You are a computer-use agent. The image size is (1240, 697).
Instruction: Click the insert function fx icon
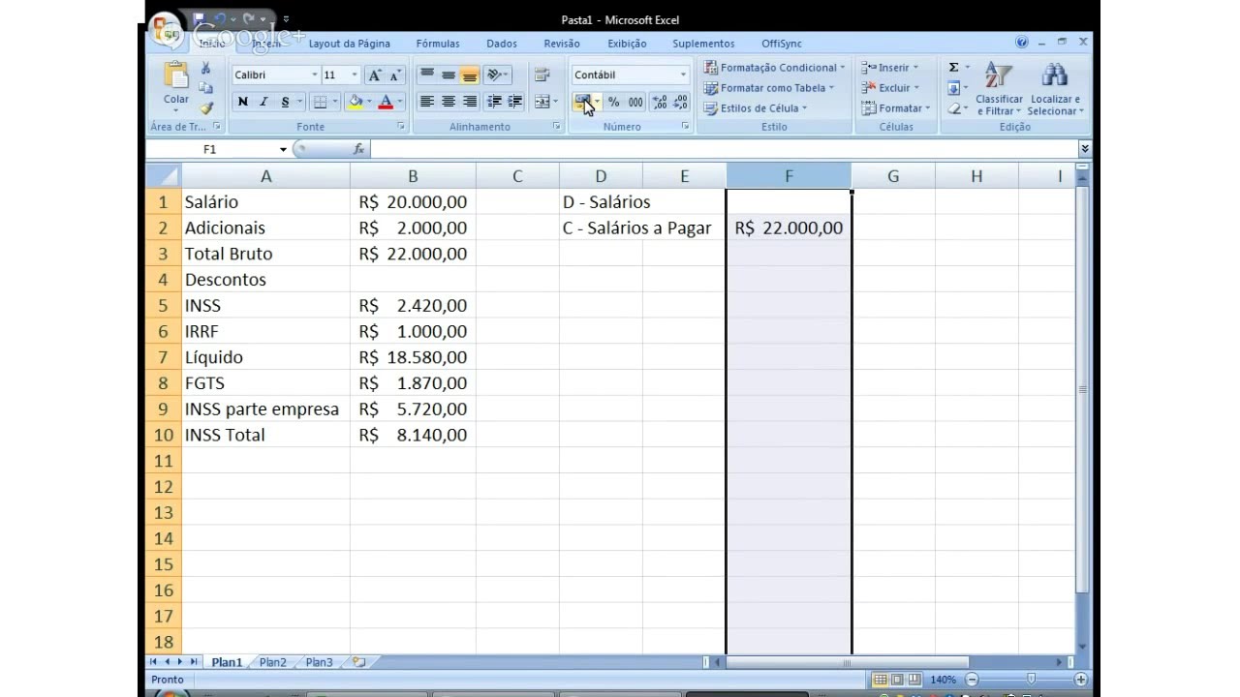pos(358,149)
